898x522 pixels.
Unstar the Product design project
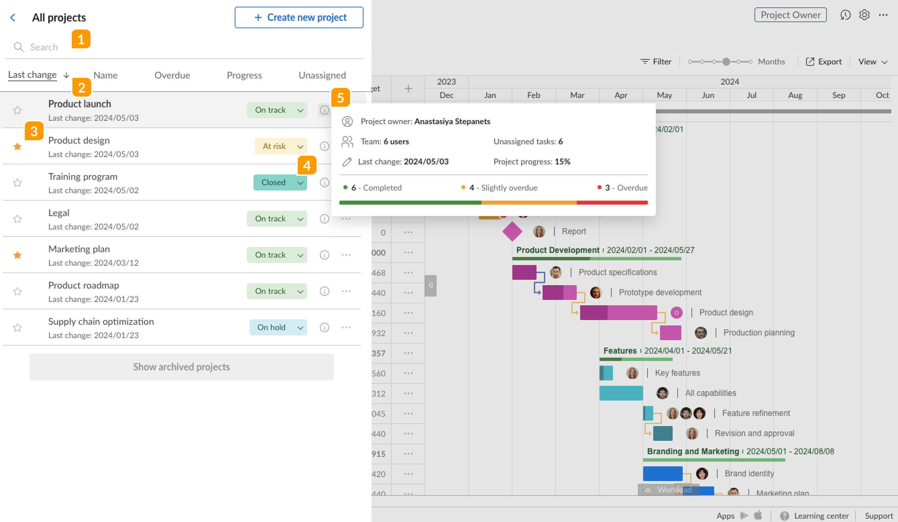point(17,146)
